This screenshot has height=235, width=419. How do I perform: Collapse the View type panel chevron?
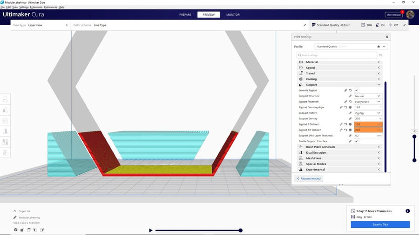coord(67,25)
